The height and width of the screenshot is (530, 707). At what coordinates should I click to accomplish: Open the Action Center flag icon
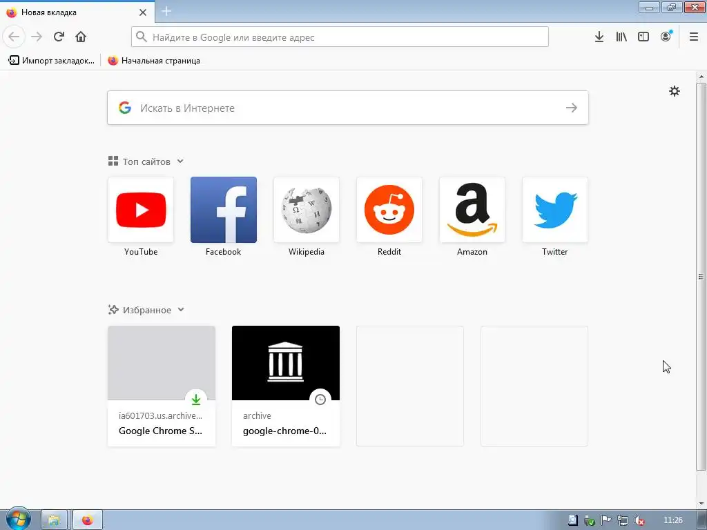click(606, 520)
